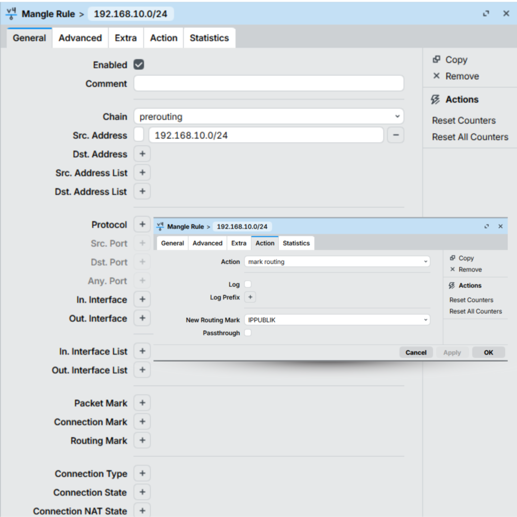Viewport: 517px width, 517px height.
Task: Remove the Src. Address entry with minus icon
Action: [x=394, y=135]
